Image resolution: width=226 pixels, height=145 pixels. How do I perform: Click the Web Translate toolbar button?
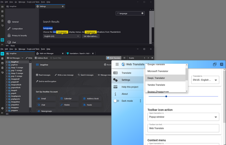click(114, 58)
